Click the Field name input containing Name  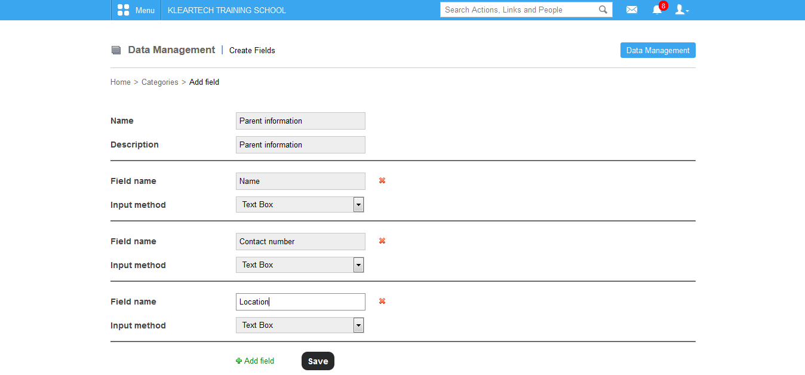(x=300, y=181)
